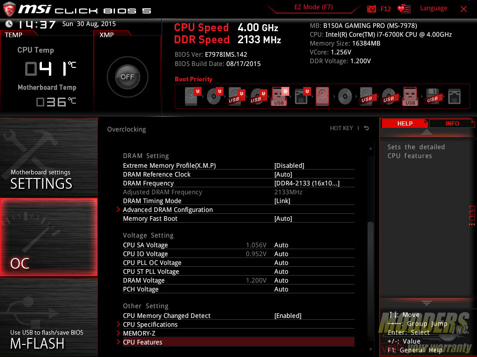Switch to the INFO tab
Screen dimensions: 477x357
(x=452, y=124)
